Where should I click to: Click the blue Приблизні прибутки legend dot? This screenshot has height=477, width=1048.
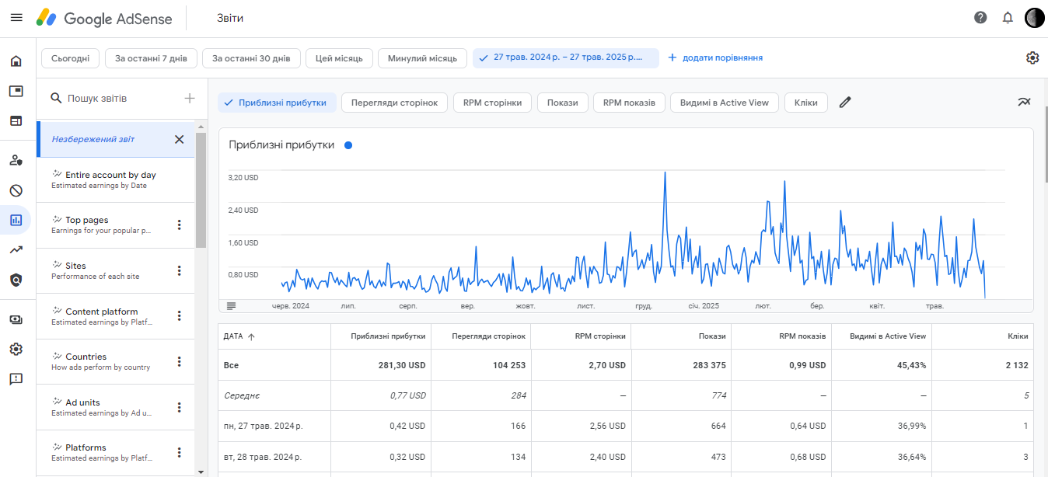click(348, 145)
